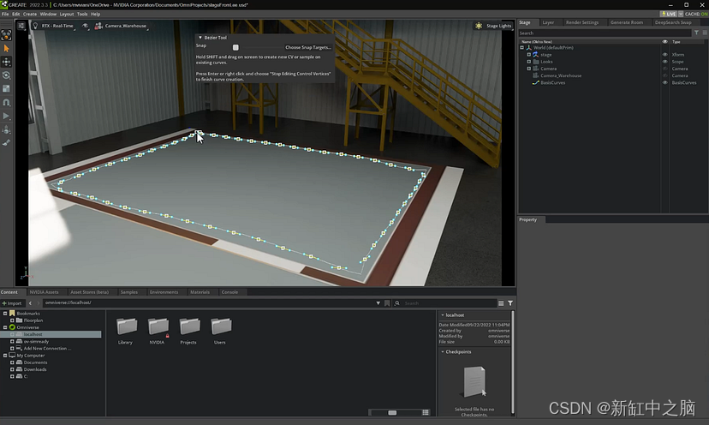Screen dimensions: 709x425
Task: Switch to the Generate Room tab
Action: (626, 22)
